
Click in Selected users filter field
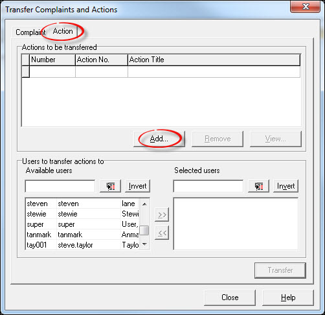pos(208,186)
